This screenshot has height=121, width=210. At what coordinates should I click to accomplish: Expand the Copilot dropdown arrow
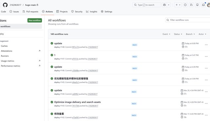(x=169, y=5)
